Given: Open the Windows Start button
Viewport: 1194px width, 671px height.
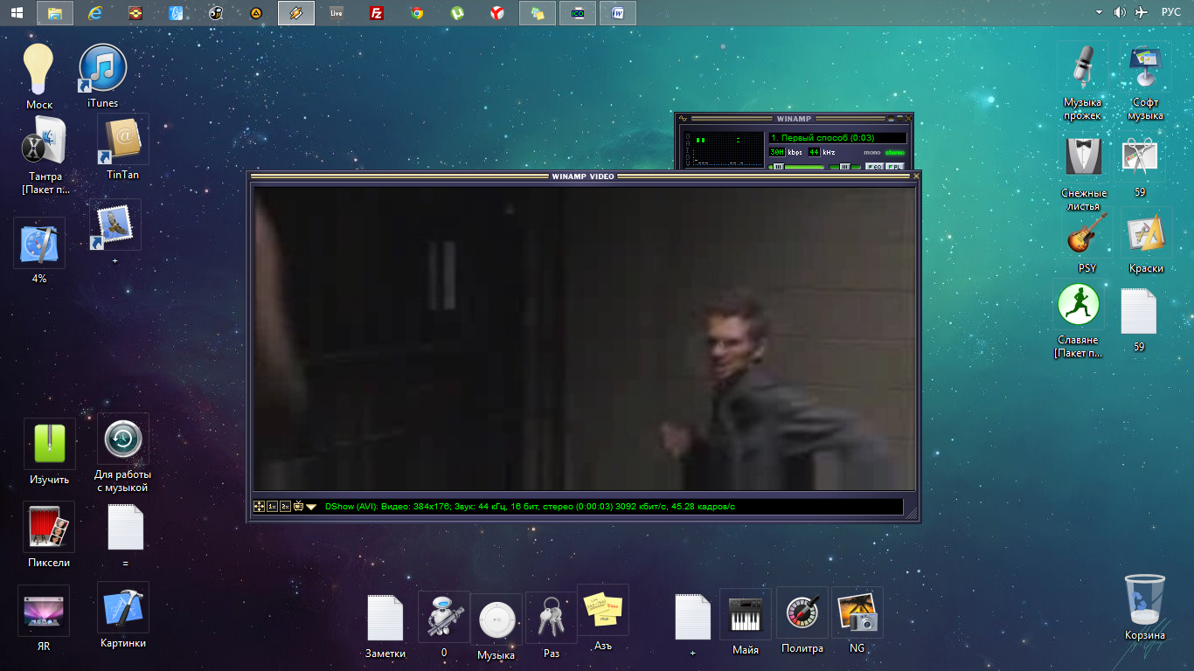Looking at the screenshot, I should pos(17,13).
